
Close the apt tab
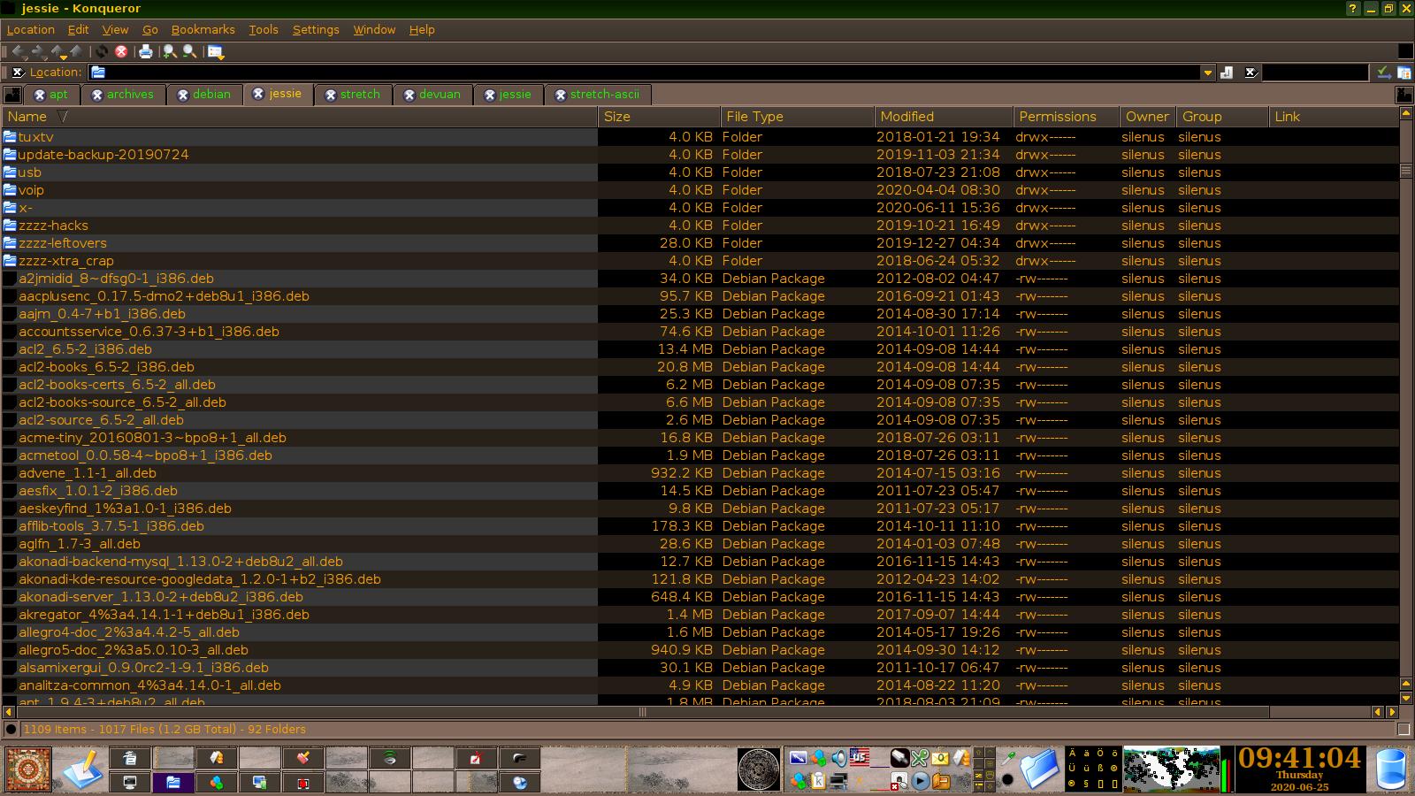[x=40, y=95]
